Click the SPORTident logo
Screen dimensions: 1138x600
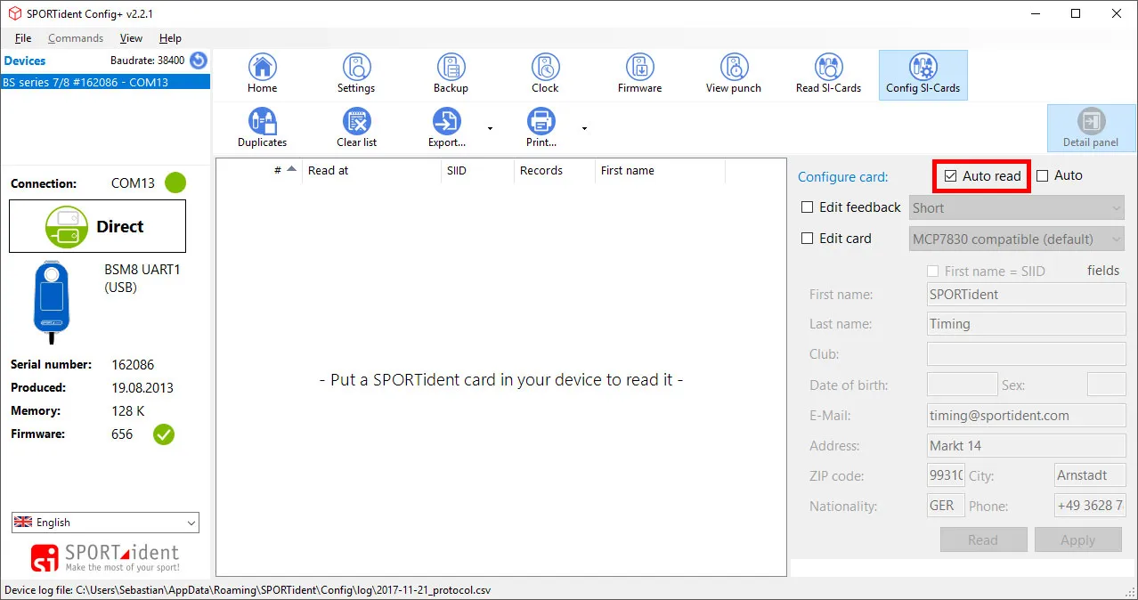point(104,557)
